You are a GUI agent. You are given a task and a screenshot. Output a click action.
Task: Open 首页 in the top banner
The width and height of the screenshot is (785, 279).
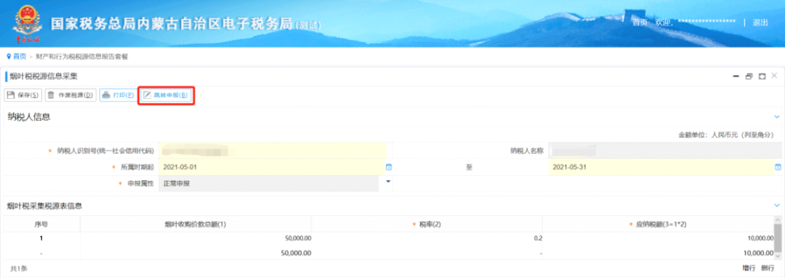click(x=640, y=23)
